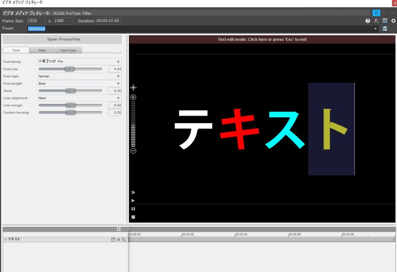Open the Font family dropdown

coord(118,62)
